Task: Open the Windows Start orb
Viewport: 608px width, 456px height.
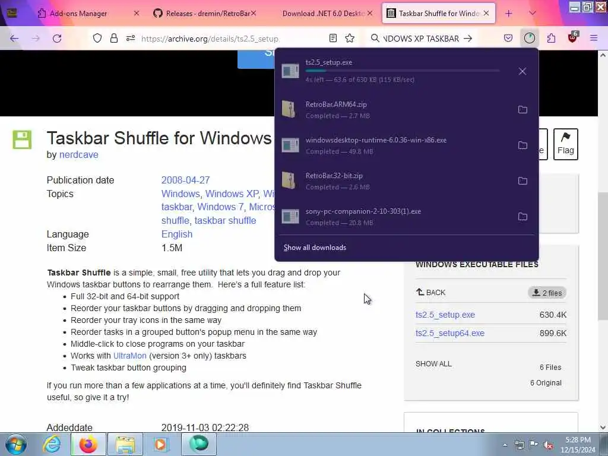Action: click(16, 444)
